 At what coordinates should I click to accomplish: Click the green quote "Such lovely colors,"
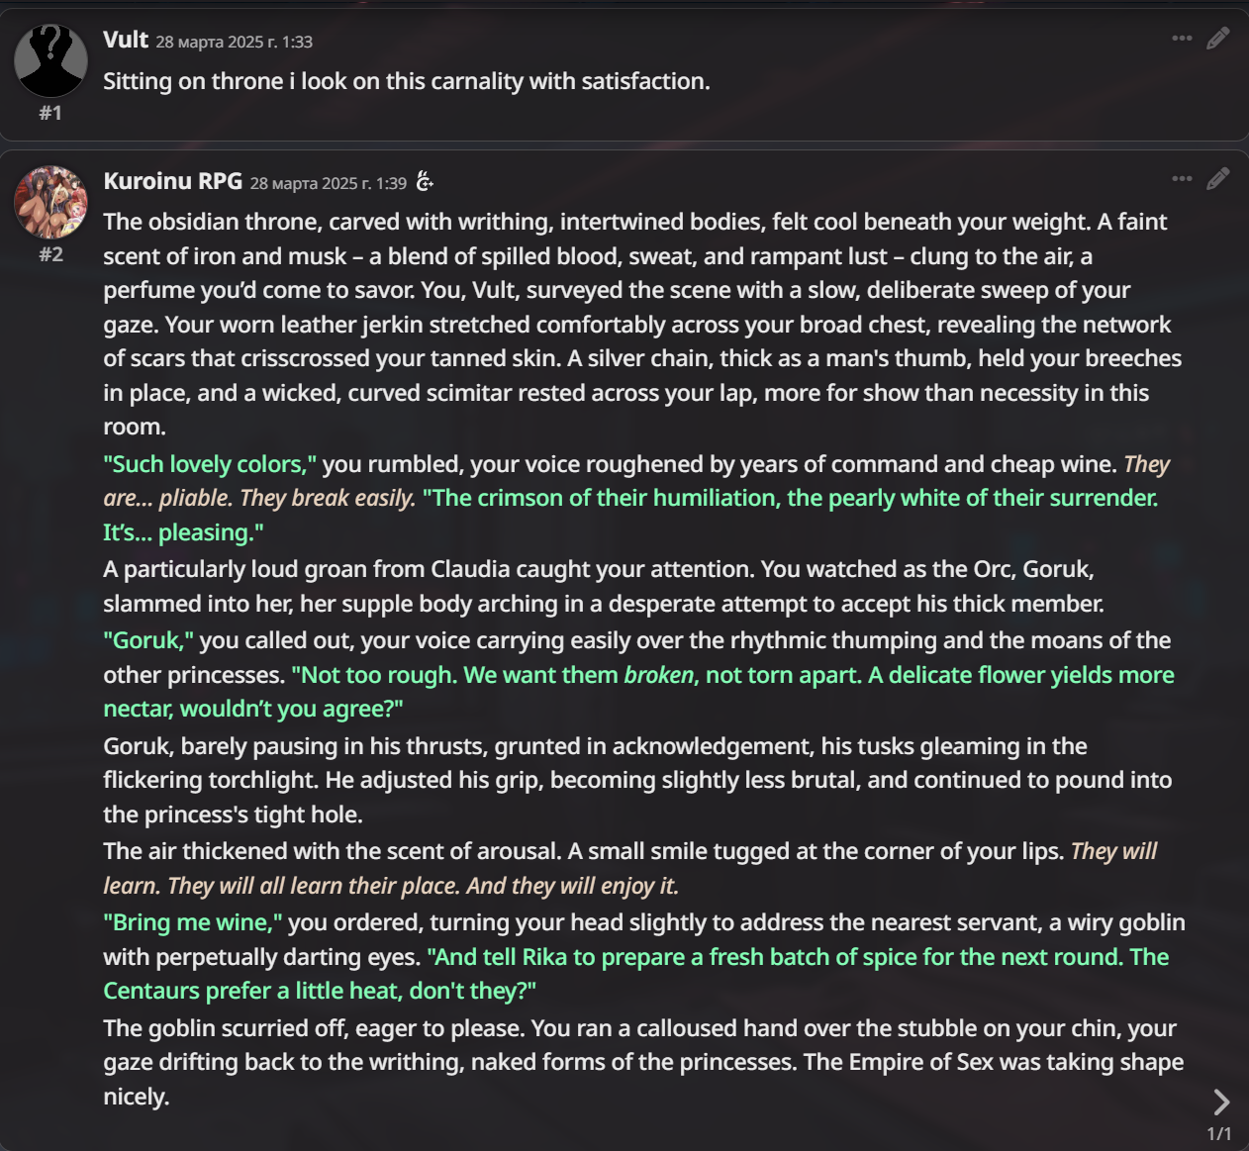(x=210, y=464)
